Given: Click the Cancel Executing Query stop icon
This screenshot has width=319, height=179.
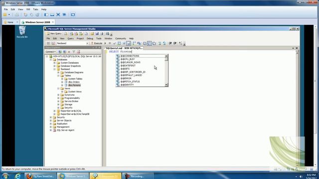Looking at the screenshot, I should (x=110, y=43).
